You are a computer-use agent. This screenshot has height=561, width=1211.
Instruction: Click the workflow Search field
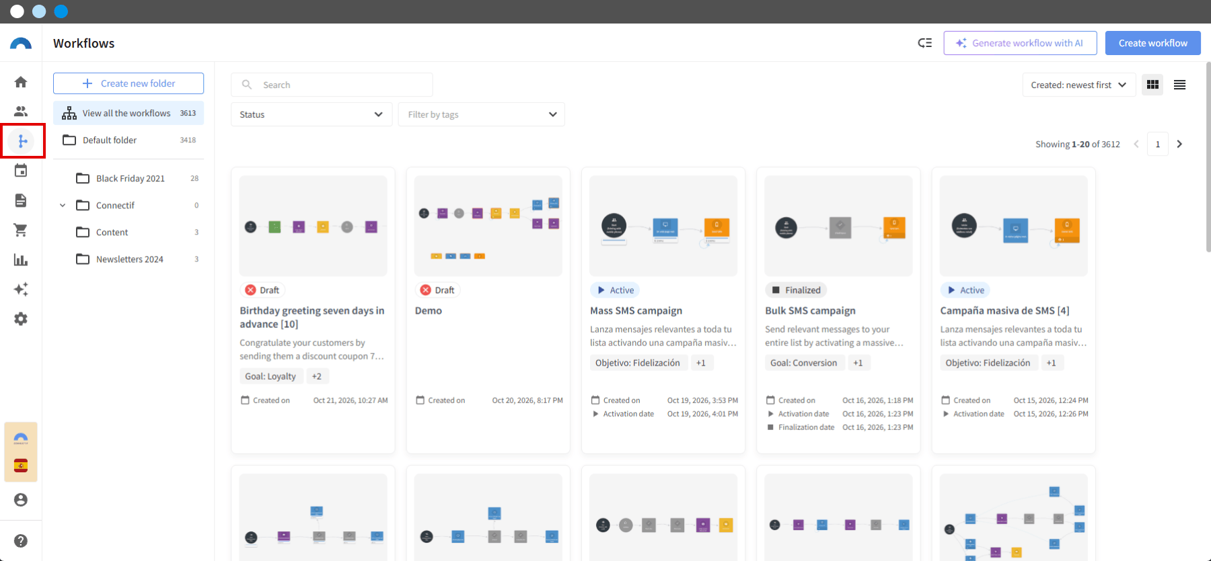coord(332,85)
